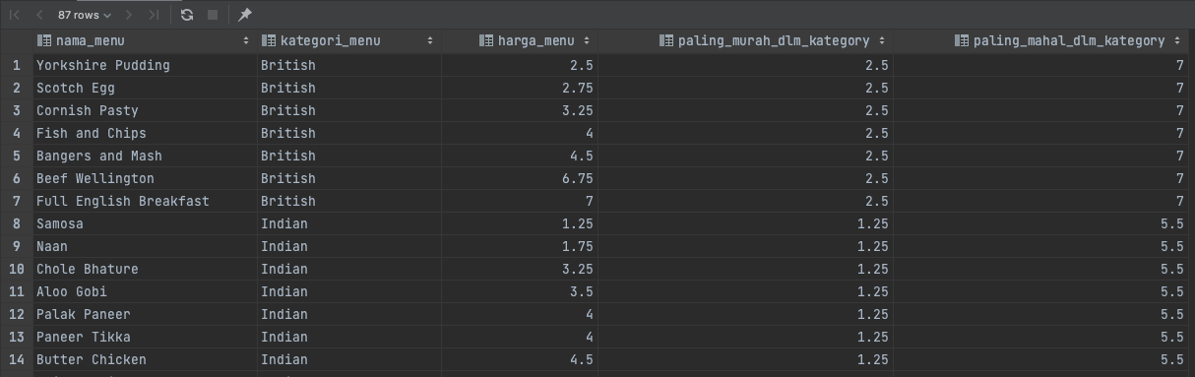This screenshot has width=1195, height=377.
Task: Select the Full English Breakfast cell
Action: [x=144, y=201]
